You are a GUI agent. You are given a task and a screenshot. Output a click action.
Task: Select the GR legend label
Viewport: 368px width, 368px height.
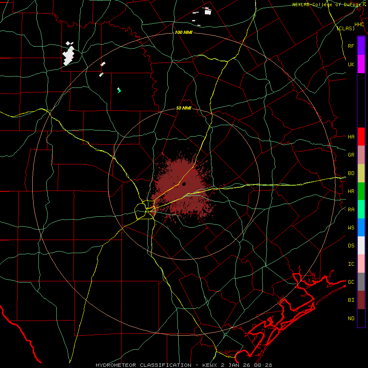(x=351, y=155)
